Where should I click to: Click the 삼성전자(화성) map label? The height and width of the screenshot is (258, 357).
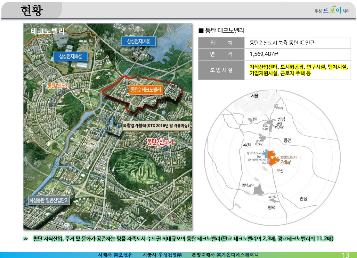tap(71, 56)
